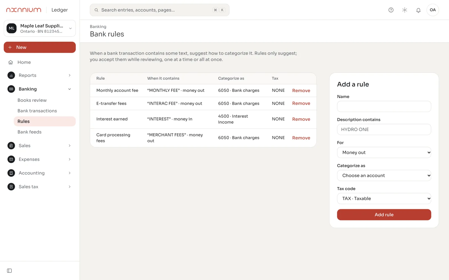Image resolution: width=449 pixels, height=280 pixels.
Task: Remove the Monthly account fee rule
Action: coord(301,90)
